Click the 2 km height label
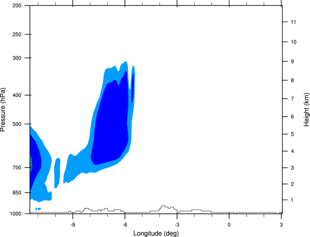This screenshot has width=310, height=237. 292,184
